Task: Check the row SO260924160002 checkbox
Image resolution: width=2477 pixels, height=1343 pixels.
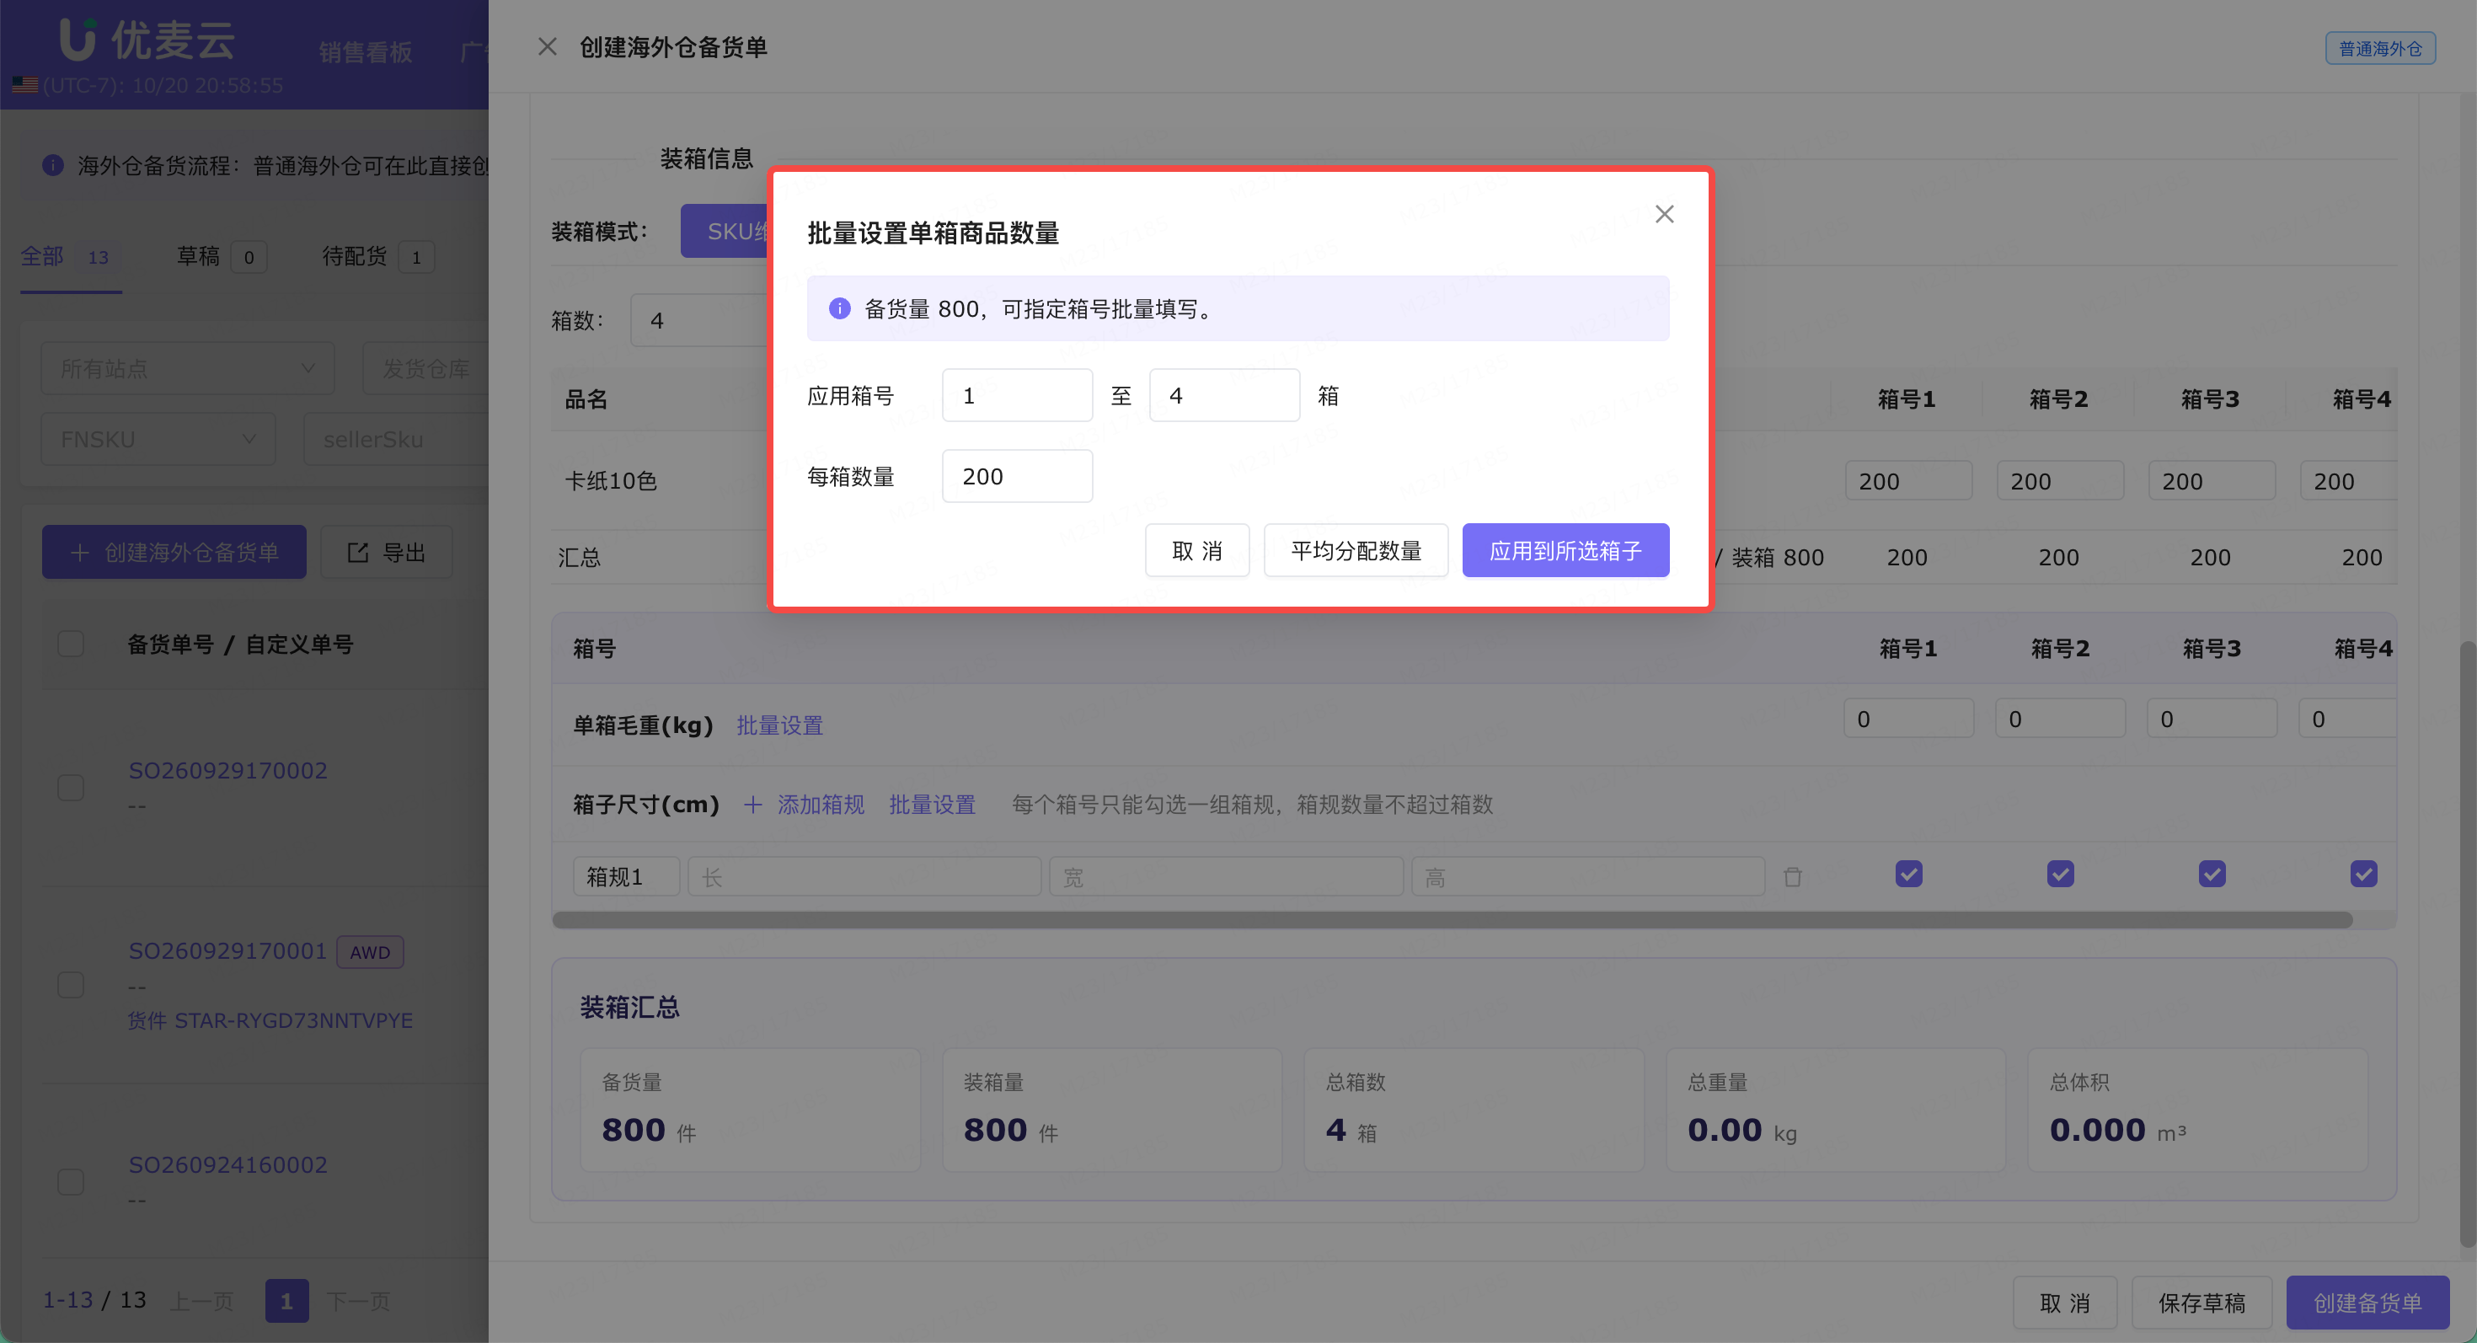Action: click(x=71, y=1181)
